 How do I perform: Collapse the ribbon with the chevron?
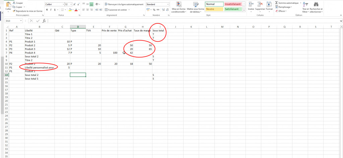[341, 15]
